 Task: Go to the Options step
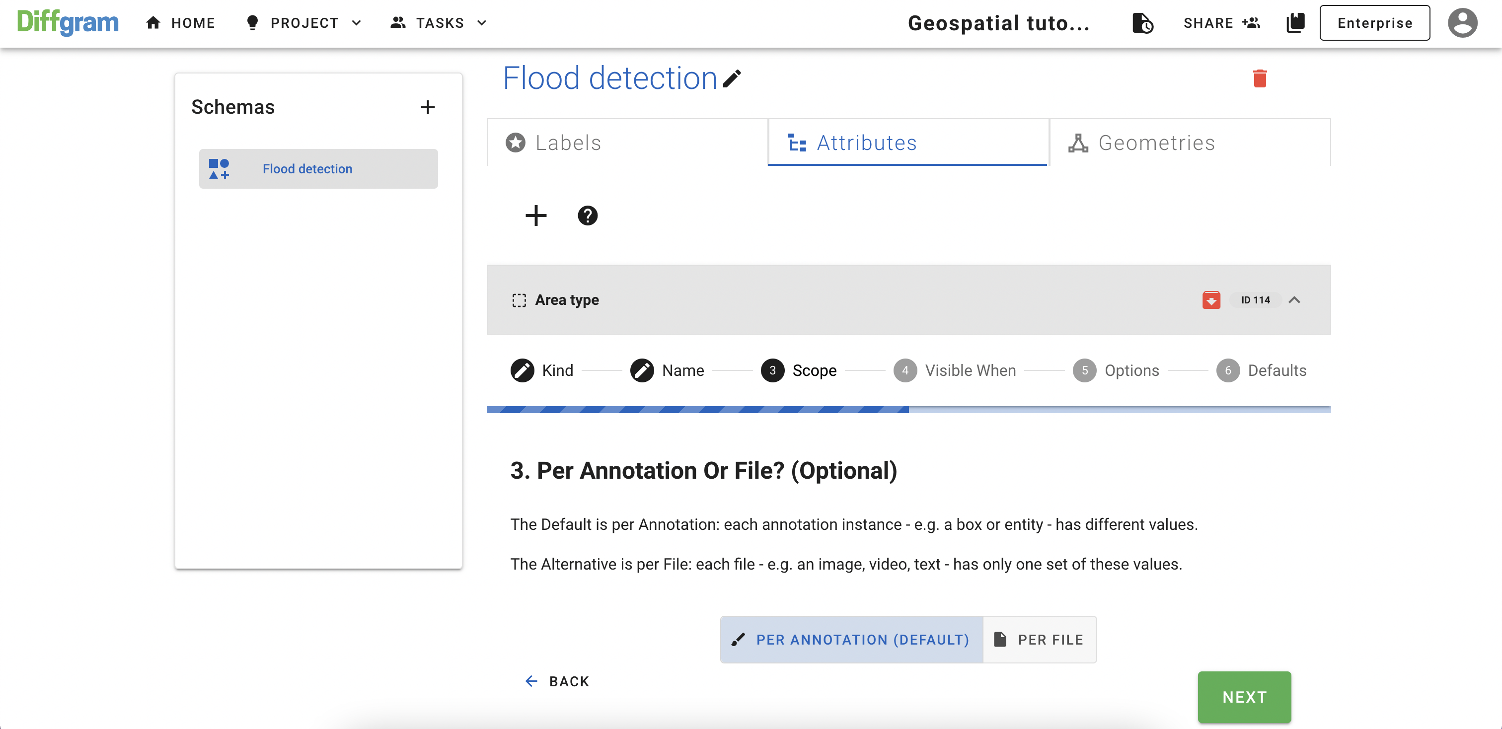coord(1116,370)
